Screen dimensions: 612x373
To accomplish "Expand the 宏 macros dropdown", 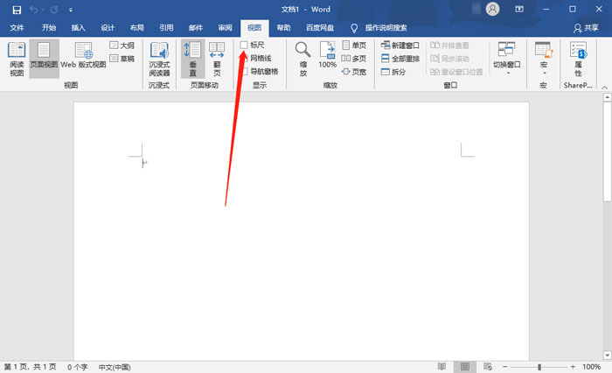I will click(x=542, y=72).
